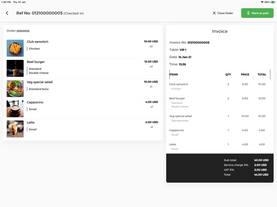Click the Table: VIP 1 line

click(178, 50)
